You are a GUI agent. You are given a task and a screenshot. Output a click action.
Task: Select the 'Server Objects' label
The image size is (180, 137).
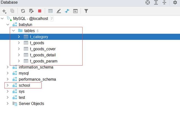point(32,104)
